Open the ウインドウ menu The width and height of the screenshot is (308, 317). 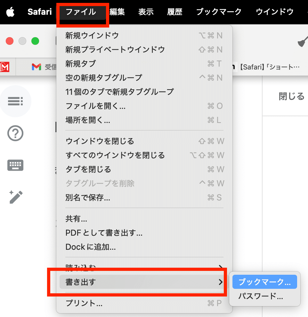click(x=275, y=12)
